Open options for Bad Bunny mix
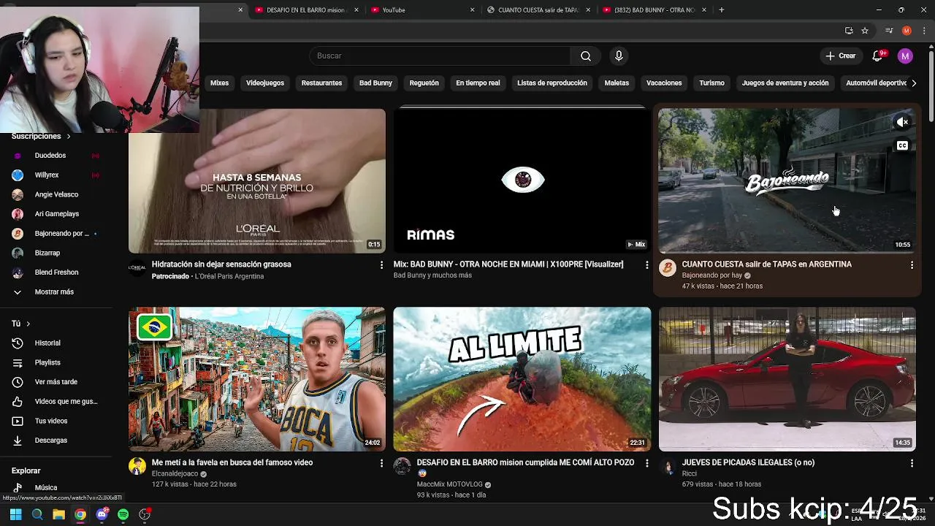The height and width of the screenshot is (526, 935). point(646,264)
